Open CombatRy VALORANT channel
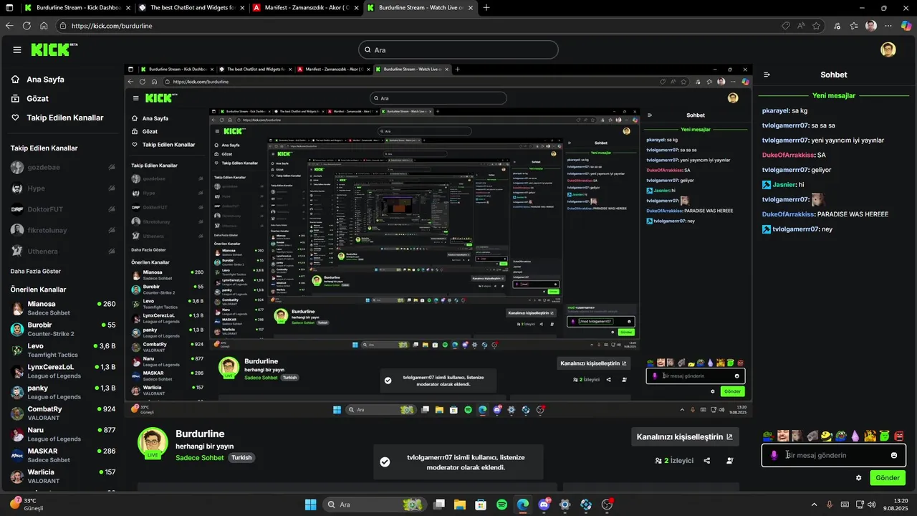Viewport: 917px width, 516px height. click(62, 414)
